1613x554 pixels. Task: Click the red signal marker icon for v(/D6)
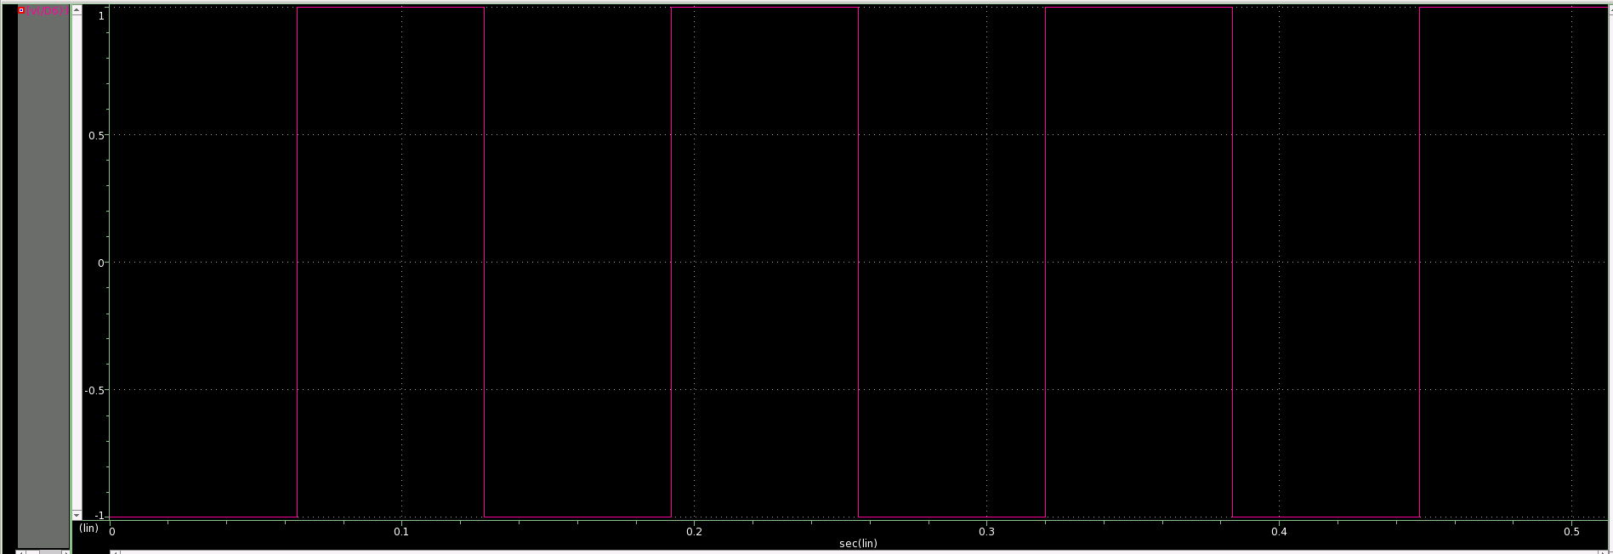point(21,10)
